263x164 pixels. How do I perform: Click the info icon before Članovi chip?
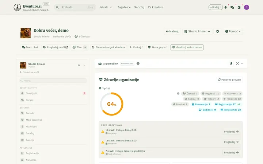(x=178, y=94)
